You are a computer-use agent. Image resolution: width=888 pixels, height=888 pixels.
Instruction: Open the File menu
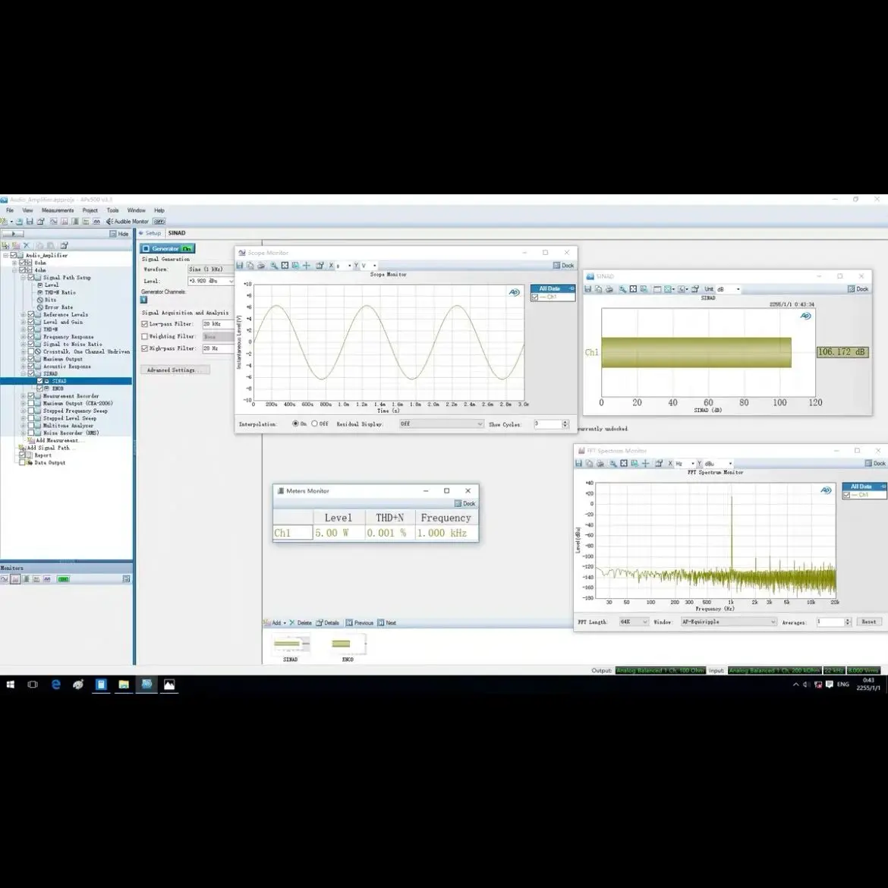tap(10, 210)
